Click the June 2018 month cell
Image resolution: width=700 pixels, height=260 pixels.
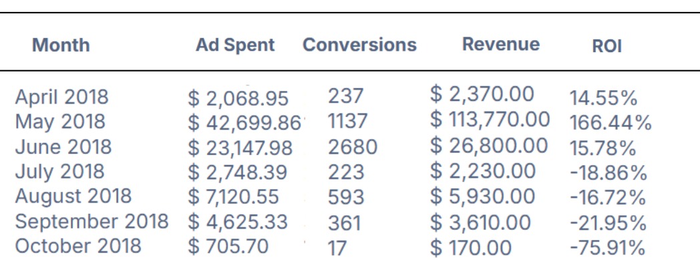[x=63, y=146]
